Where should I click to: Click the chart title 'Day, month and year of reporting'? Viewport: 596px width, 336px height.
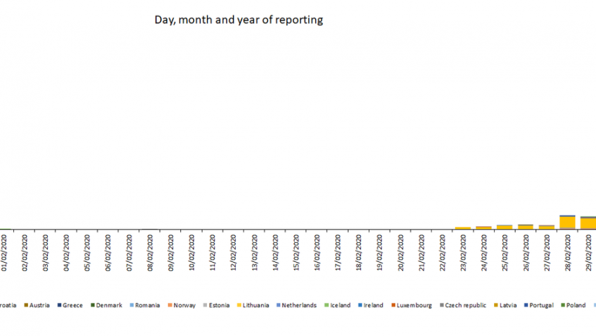(x=239, y=20)
